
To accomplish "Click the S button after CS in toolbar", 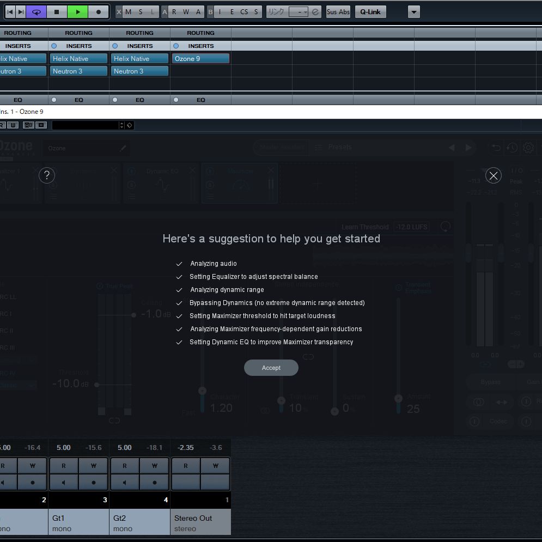I will tap(256, 12).
